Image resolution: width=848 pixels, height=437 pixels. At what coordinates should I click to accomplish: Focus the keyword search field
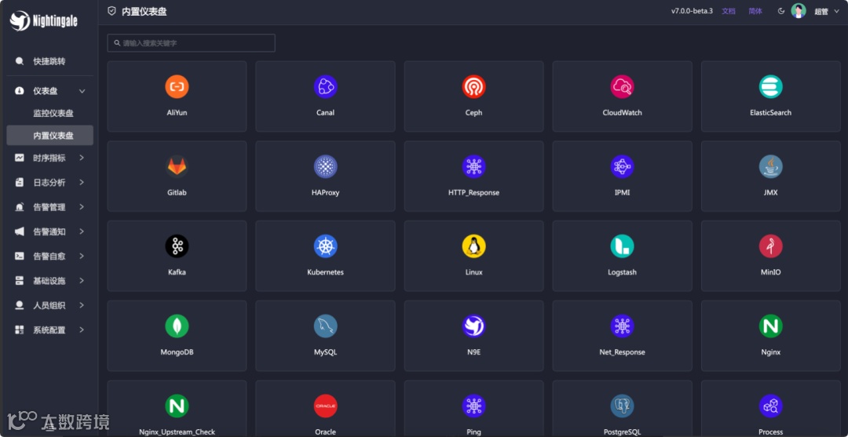(191, 42)
